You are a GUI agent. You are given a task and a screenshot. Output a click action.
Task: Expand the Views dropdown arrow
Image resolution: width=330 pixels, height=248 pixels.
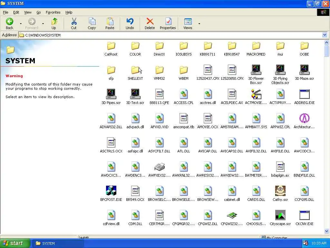click(199, 24)
